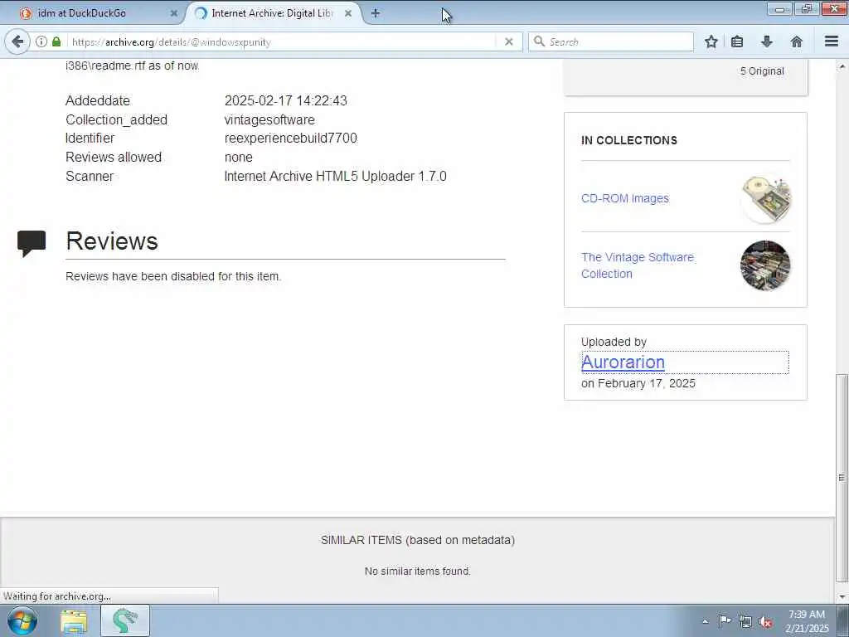Image resolution: width=849 pixels, height=637 pixels.
Task: Select identifier value reexperiencebuild7700
Action: tap(291, 139)
